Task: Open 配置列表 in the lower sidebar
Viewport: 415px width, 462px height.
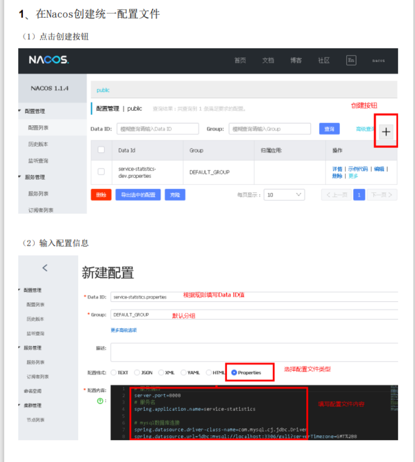Action: [x=35, y=305]
